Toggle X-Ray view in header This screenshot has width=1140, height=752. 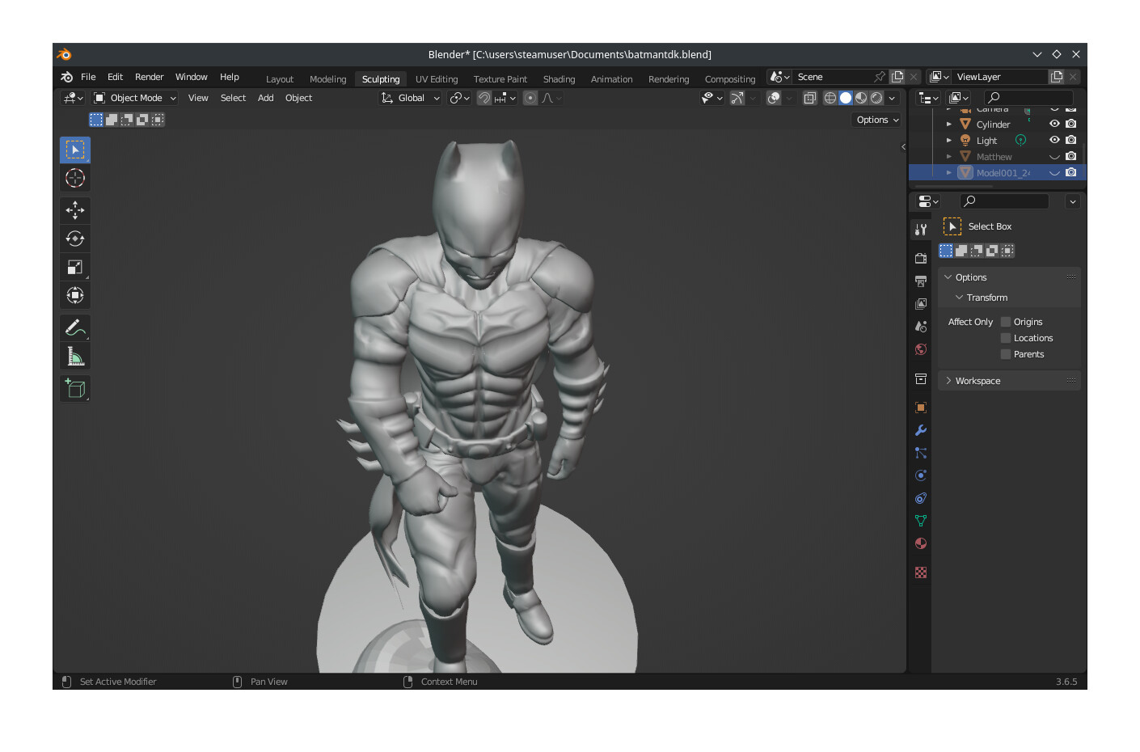pyautogui.click(x=809, y=98)
